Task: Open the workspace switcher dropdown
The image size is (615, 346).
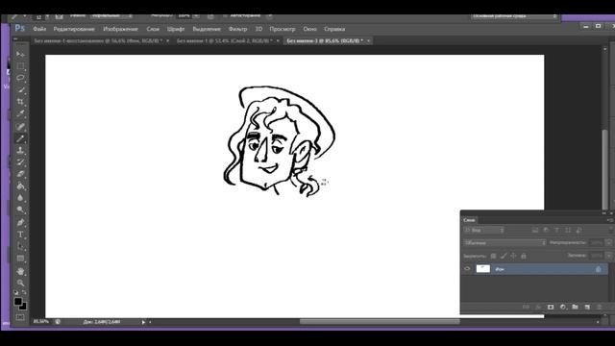Action: 514,16
